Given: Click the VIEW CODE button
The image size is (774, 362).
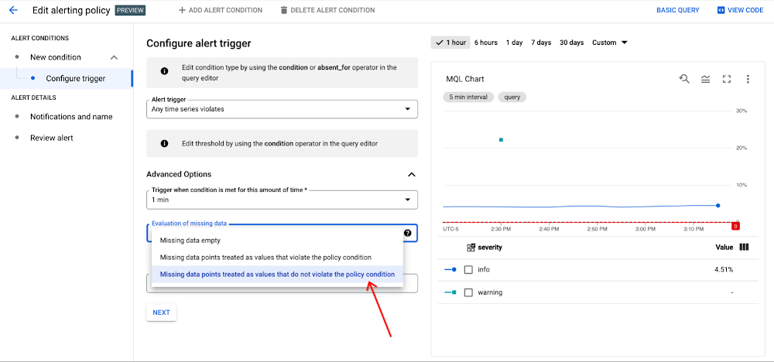Looking at the screenshot, I should (x=740, y=10).
